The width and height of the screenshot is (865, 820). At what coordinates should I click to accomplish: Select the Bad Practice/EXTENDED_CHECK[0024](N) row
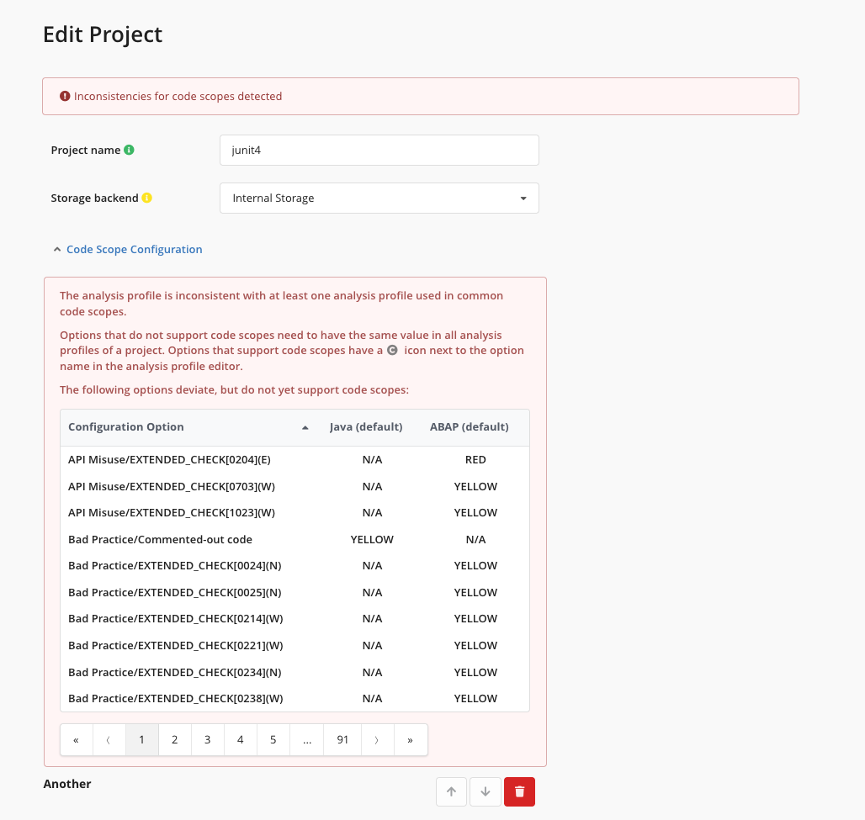coord(295,566)
